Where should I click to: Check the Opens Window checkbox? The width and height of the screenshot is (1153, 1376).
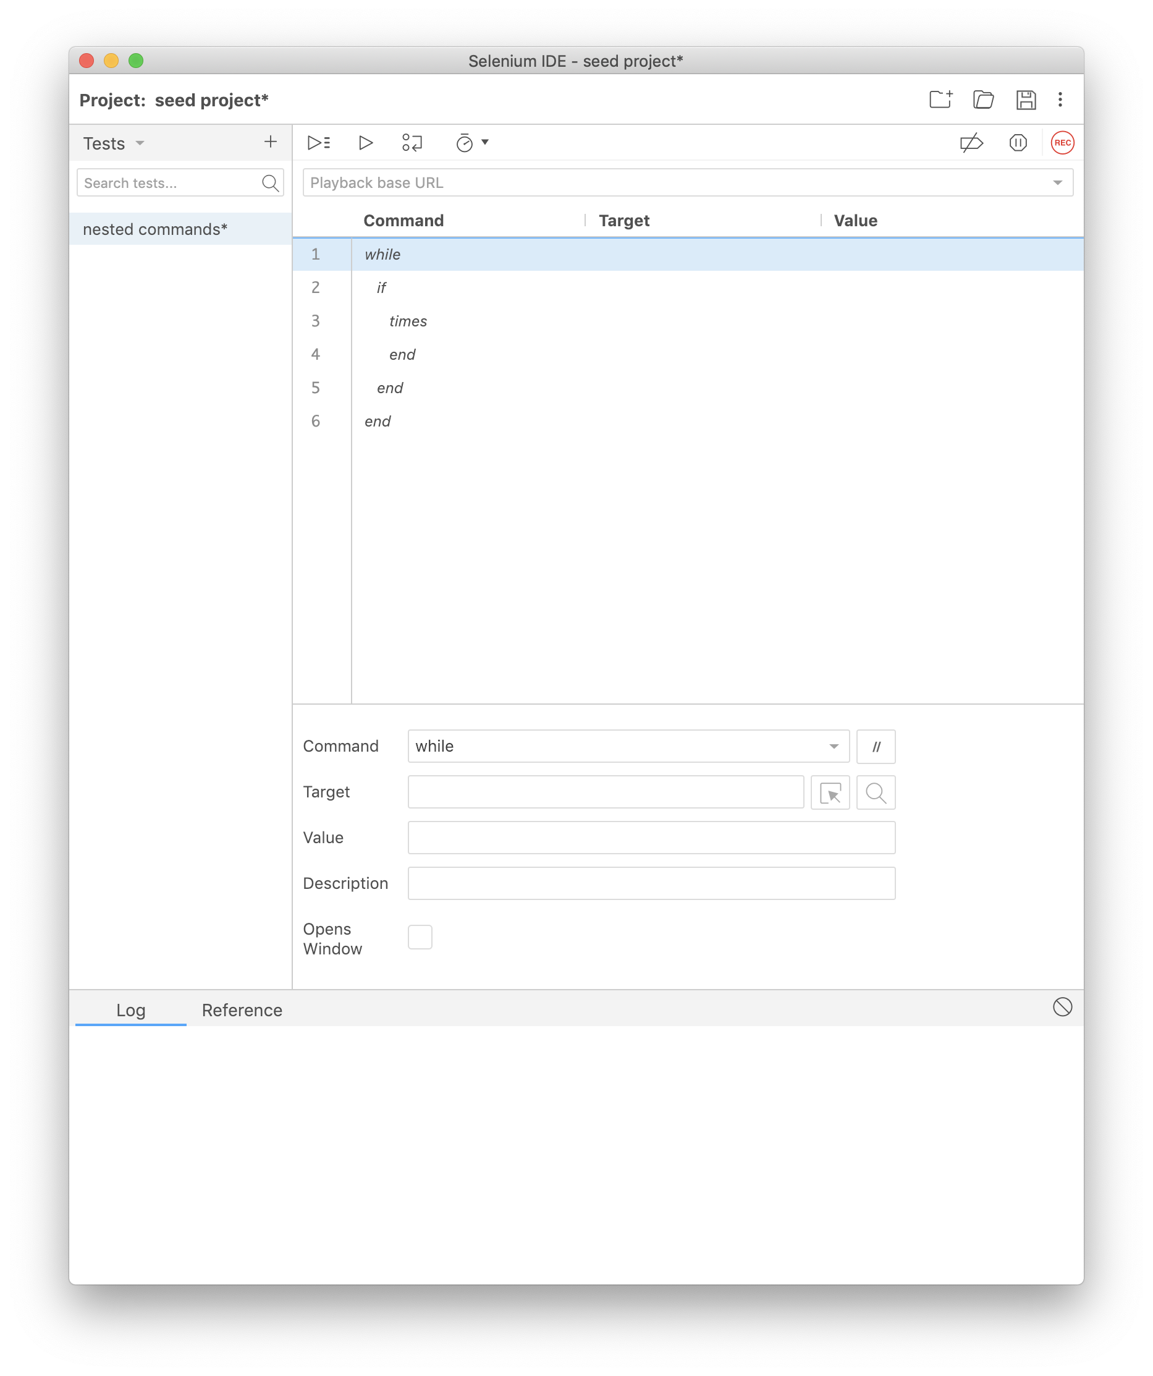420,937
